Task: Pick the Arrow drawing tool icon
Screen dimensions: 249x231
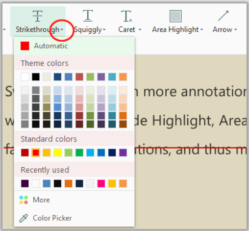Action: coord(223,16)
